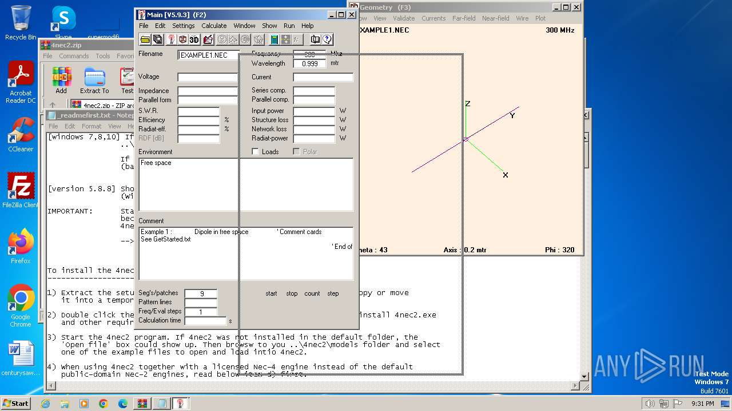Viewport: 732px width, 411px height.
Task: Click the Impedance field
Action: 208,91
